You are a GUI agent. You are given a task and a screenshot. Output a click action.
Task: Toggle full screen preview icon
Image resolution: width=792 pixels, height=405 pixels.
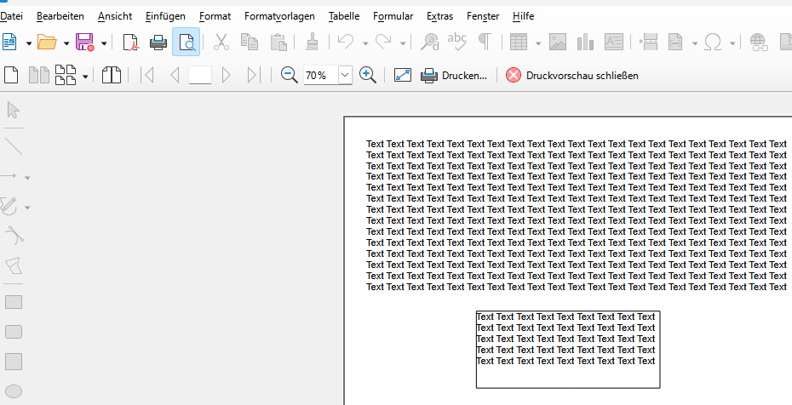(x=403, y=75)
